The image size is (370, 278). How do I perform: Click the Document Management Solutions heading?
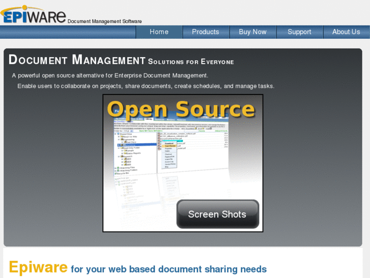coord(121,60)
